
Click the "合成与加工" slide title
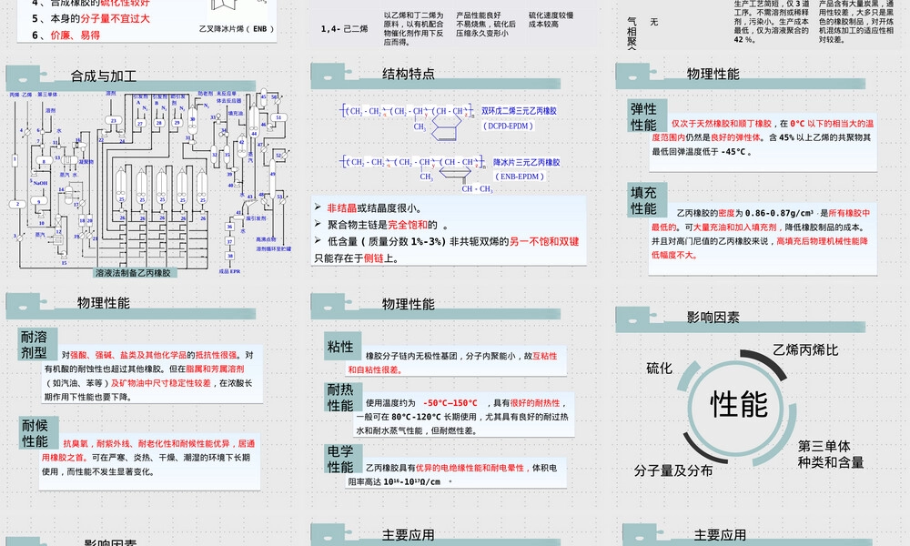tap(104, 76)
